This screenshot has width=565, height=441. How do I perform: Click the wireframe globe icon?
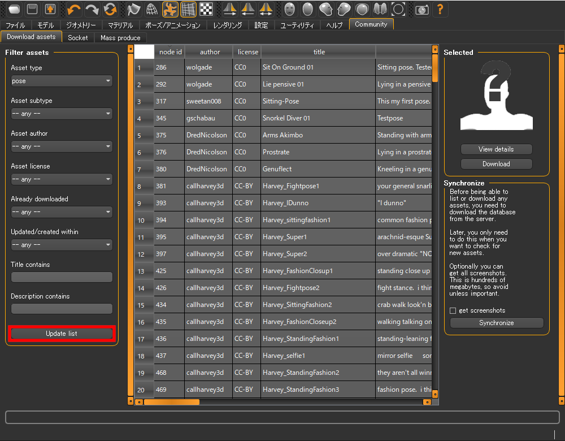[x=150, y=9]
